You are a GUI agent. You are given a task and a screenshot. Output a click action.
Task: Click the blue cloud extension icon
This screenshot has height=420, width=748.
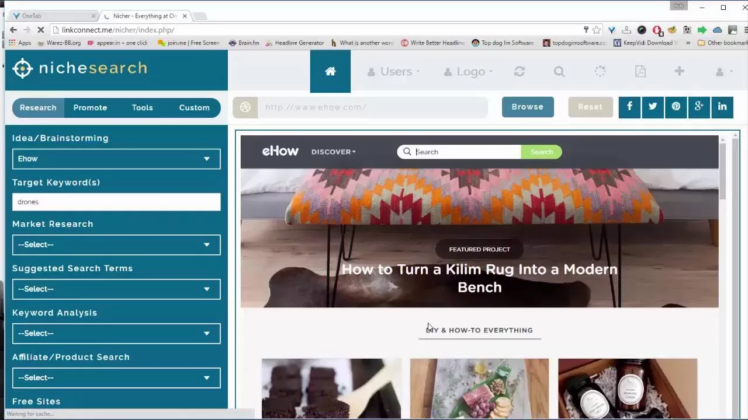pos(717,30)
